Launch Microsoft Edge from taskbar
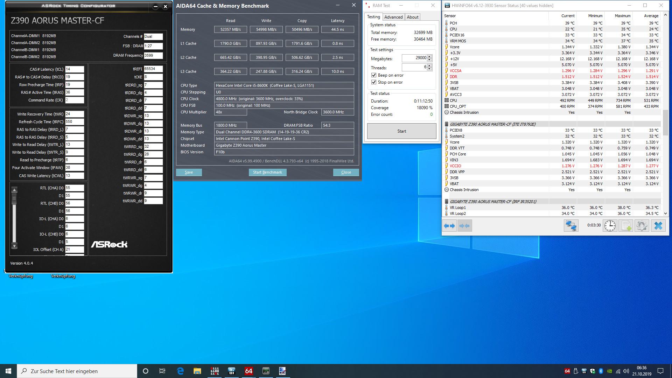The image size is (672, 378). [x=180, y=371]
